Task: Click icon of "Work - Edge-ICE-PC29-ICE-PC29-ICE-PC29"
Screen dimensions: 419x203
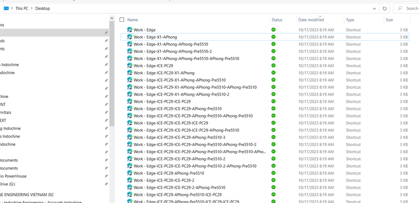Action: tap(130, 123)
